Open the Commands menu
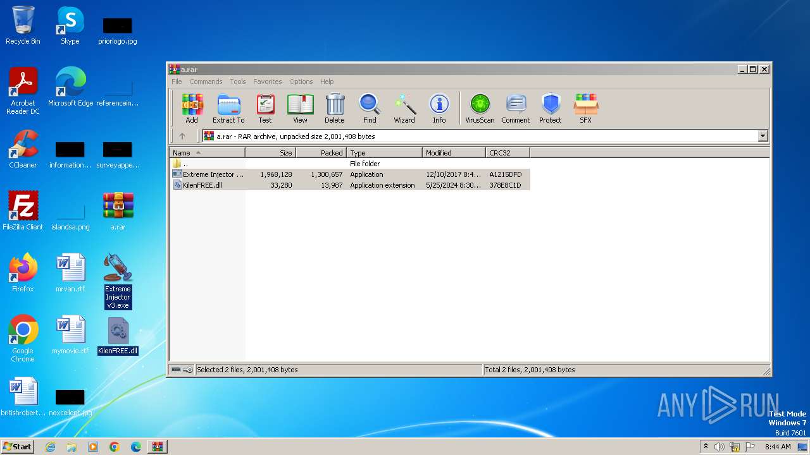 click(206, 82)
